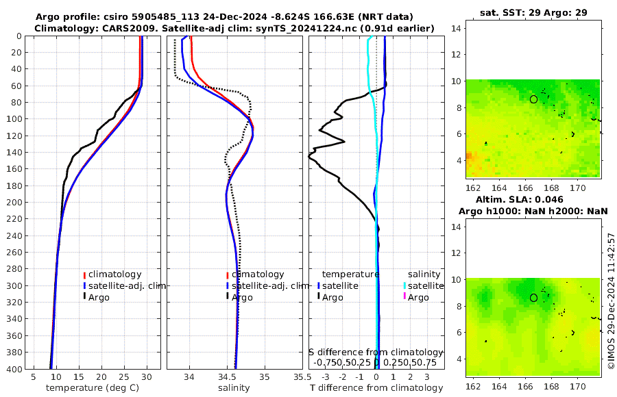Click the orange warm patch on SST map

[470, 158]
